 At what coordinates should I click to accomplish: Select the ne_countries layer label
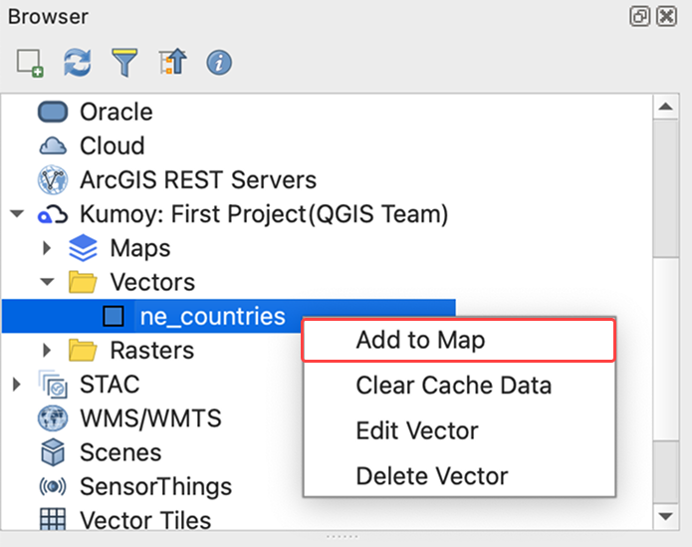(212, 316)
